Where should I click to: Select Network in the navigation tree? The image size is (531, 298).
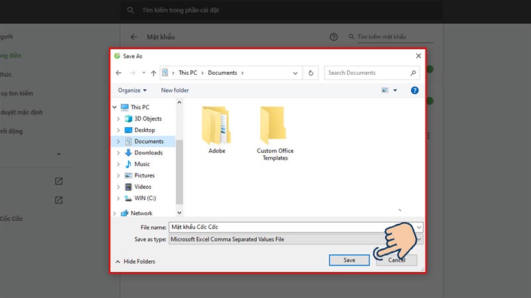(x=141, y=213)
